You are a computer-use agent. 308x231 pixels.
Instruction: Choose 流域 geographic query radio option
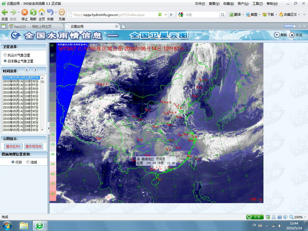pyautogui.click(x=27, y=162)
